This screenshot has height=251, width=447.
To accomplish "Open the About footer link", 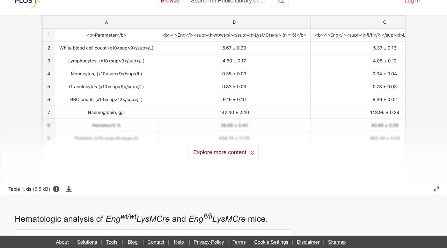I will point(62,242).
